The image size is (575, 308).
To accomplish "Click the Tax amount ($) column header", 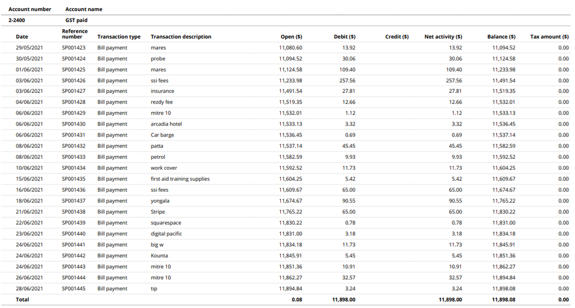I will point(549,37).
